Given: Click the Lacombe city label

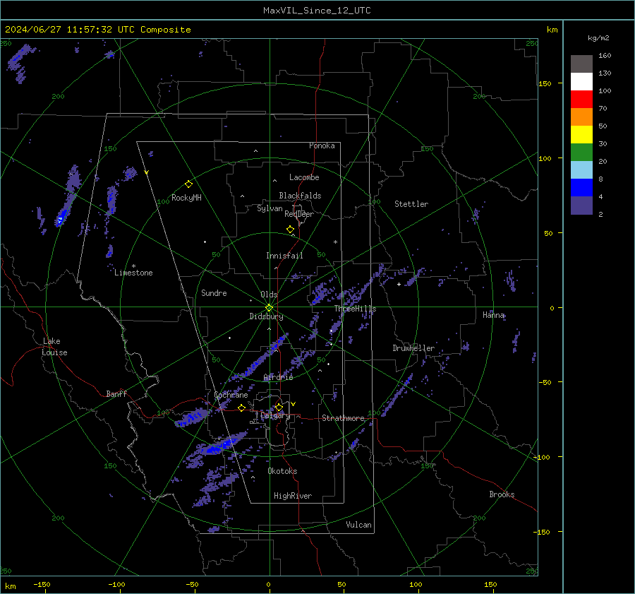Looking at the screenshot, I should [x=304, y=177].
